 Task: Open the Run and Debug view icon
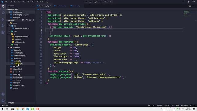(3, 26)
